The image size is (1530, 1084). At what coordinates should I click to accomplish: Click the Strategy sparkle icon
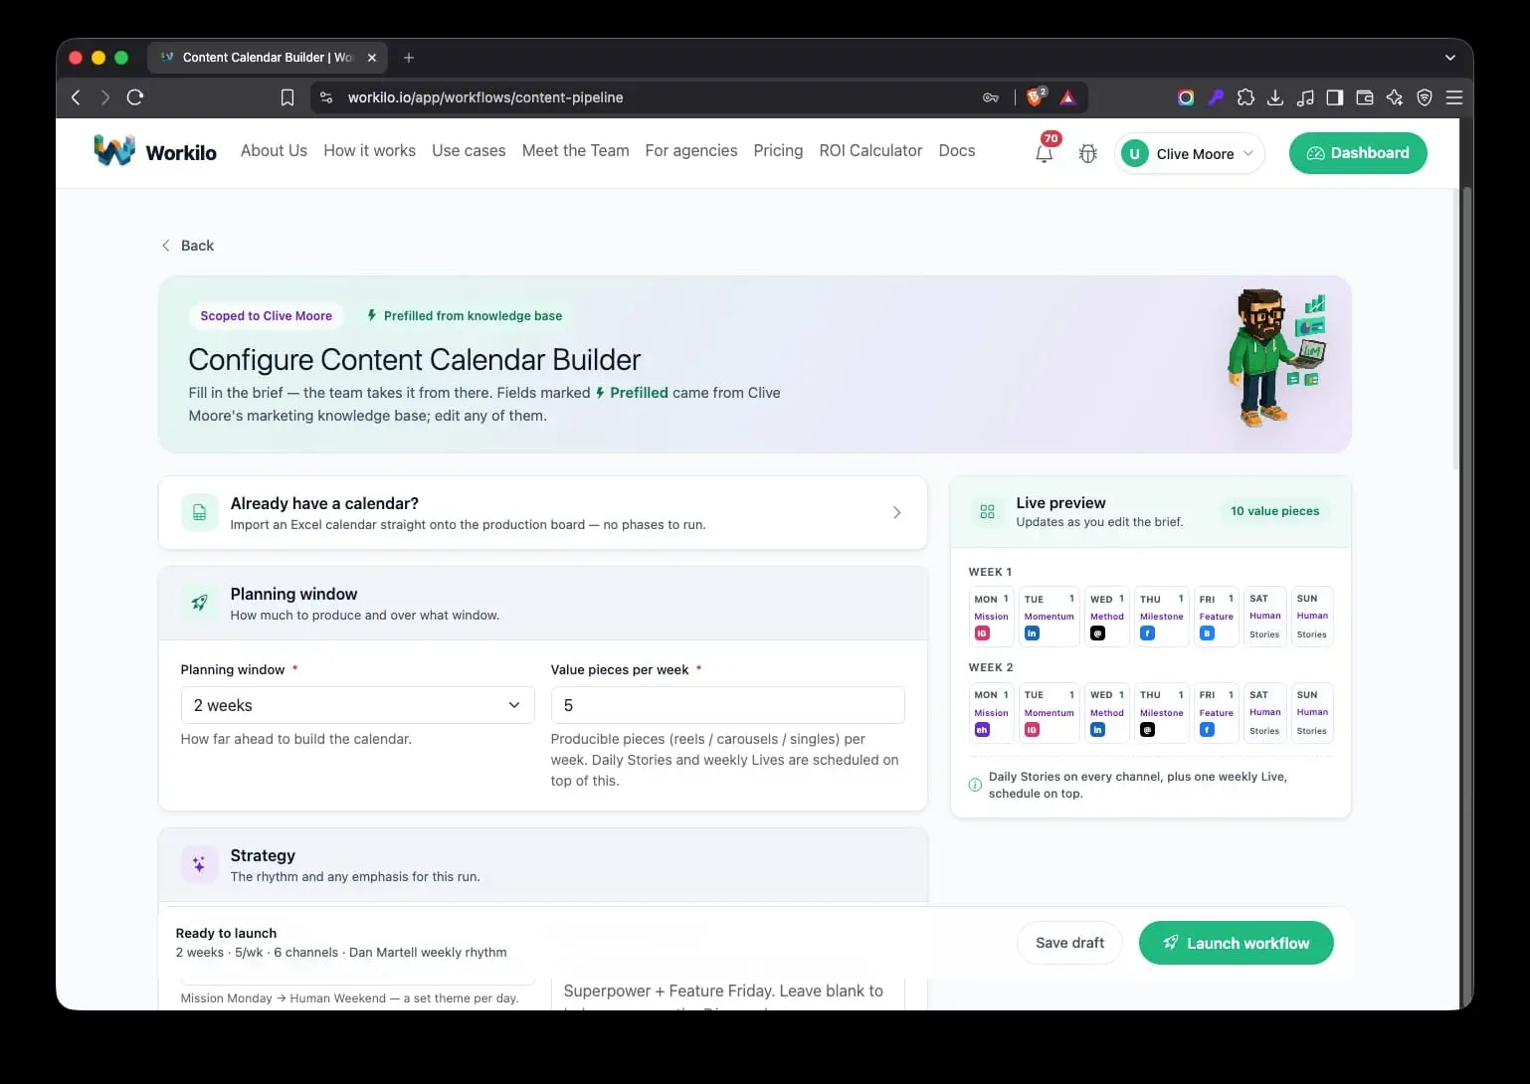click(x=200, y=864)
